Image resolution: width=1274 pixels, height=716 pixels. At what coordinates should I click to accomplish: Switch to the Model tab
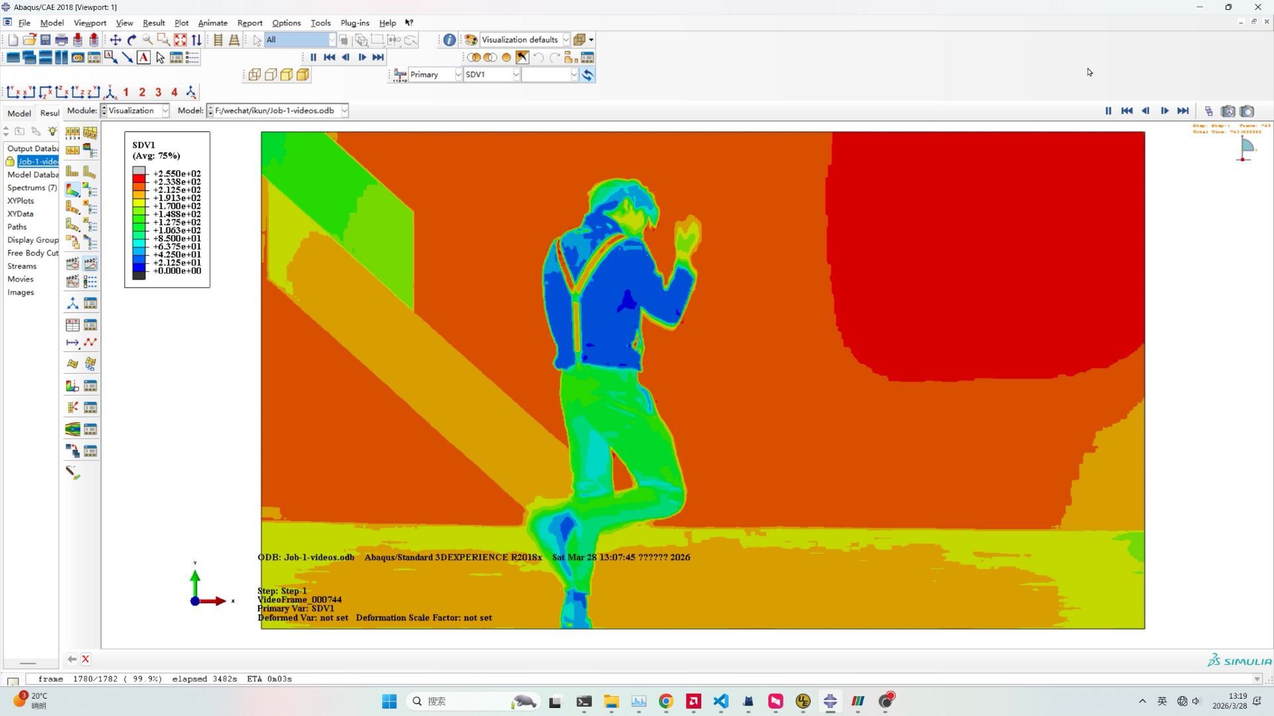pyautogui.click(x=19, y=113)
